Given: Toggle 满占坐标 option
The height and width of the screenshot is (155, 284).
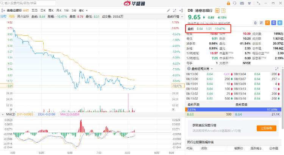Looking at the screenshot, I should tap(23, 17).
